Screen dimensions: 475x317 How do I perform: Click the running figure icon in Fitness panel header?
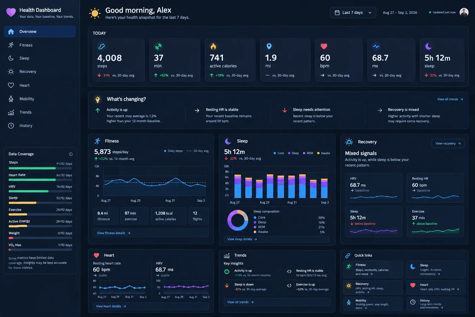(97, 141)
